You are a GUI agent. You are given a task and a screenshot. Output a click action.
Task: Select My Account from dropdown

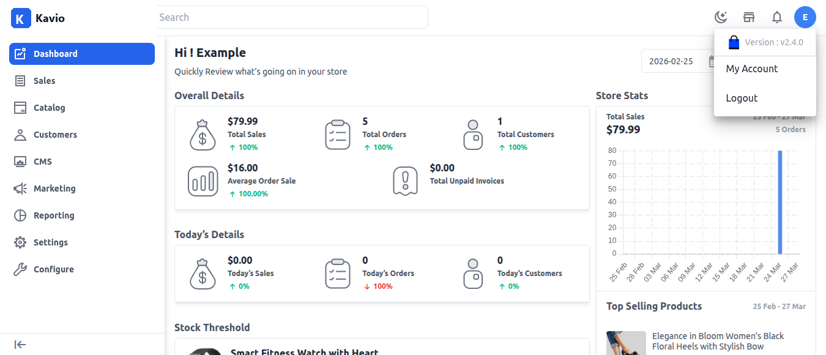[x=765, y=69]
